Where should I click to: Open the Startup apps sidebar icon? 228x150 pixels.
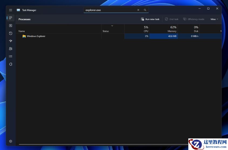tap(11, 41)
